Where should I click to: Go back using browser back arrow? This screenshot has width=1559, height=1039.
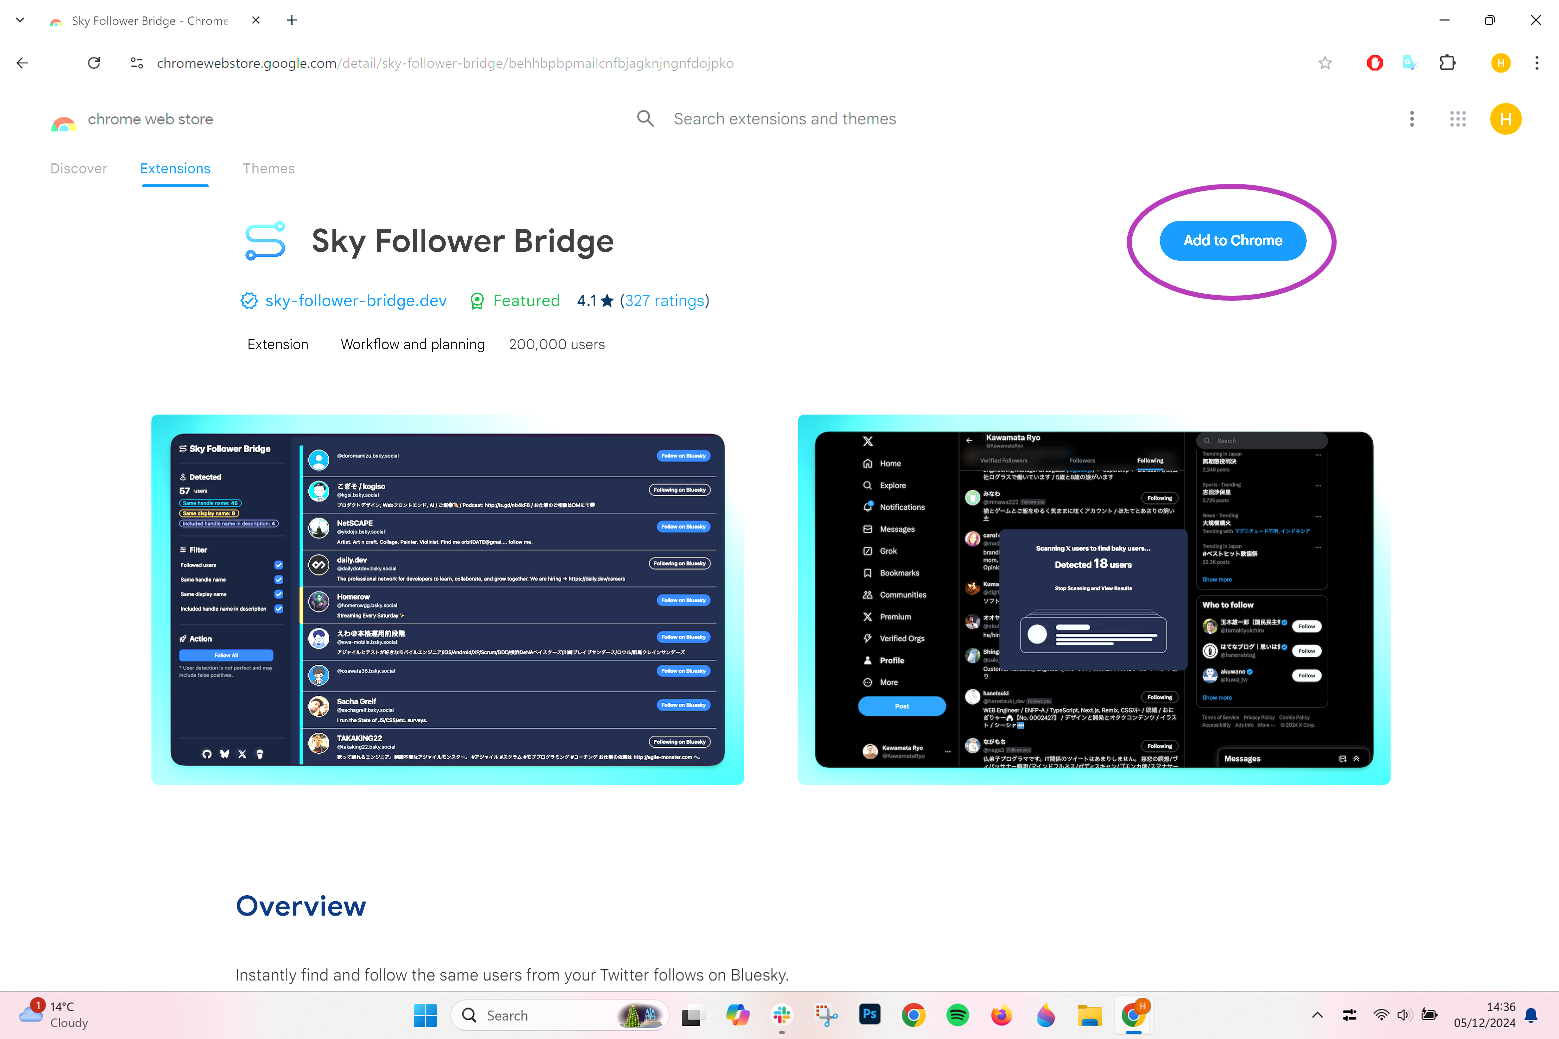22,63
